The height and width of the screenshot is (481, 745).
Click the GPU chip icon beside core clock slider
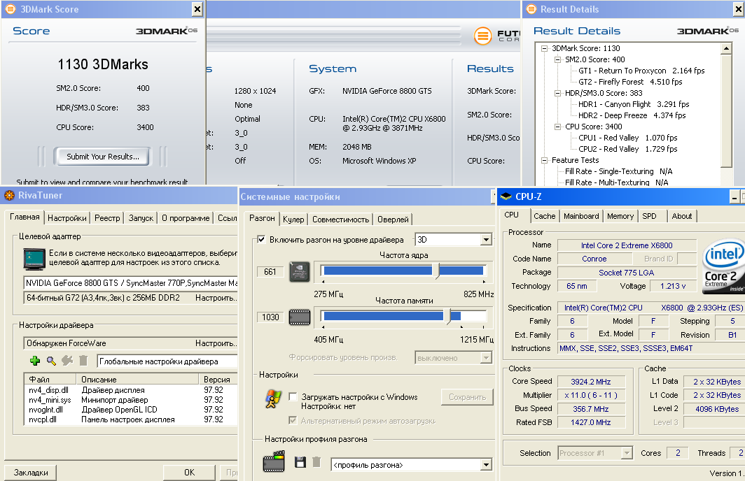pyautogui.click(x=300, y=271)
